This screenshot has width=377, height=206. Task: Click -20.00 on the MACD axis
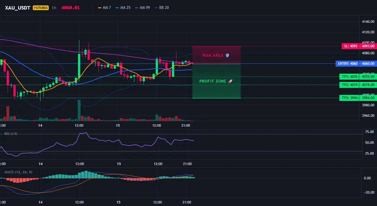tap(369, 192)
